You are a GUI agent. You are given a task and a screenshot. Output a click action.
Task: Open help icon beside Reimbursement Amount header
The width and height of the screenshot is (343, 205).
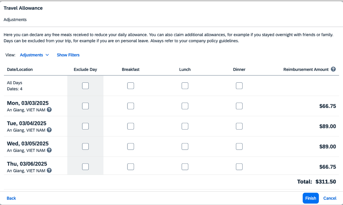coord(333,69)
